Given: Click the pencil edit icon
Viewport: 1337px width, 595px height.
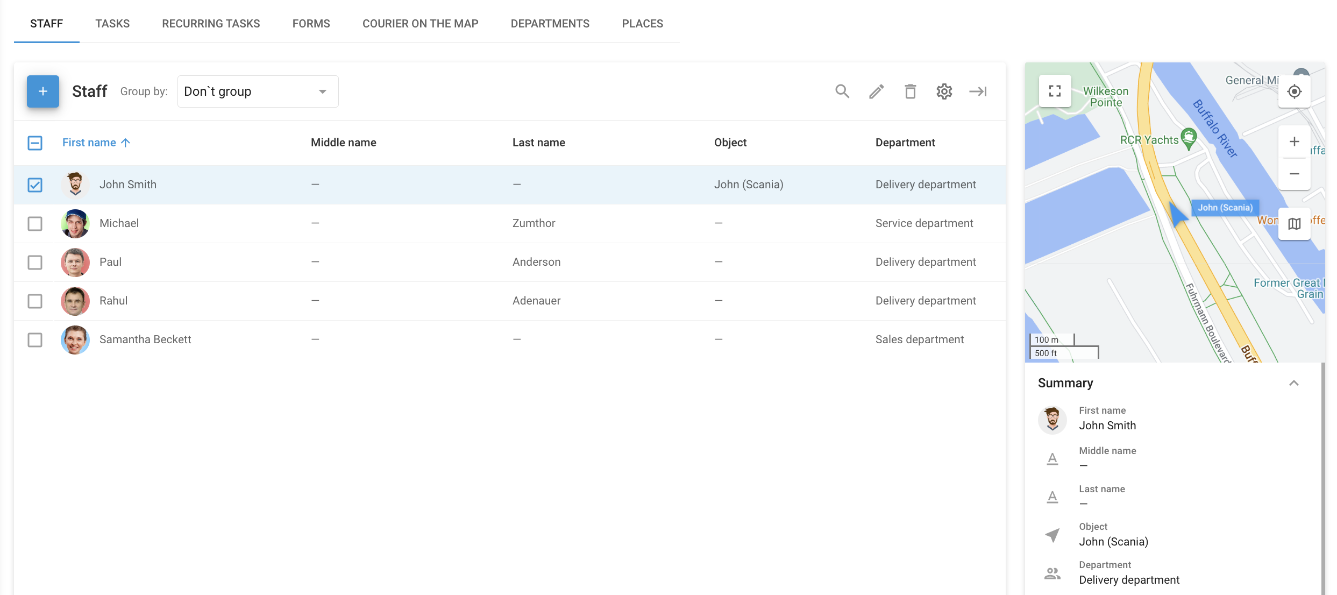Looking at the screenshot, I should click(x=876, y=91).
